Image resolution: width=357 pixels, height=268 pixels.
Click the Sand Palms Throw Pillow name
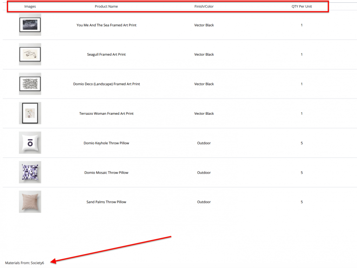point(106,202)
